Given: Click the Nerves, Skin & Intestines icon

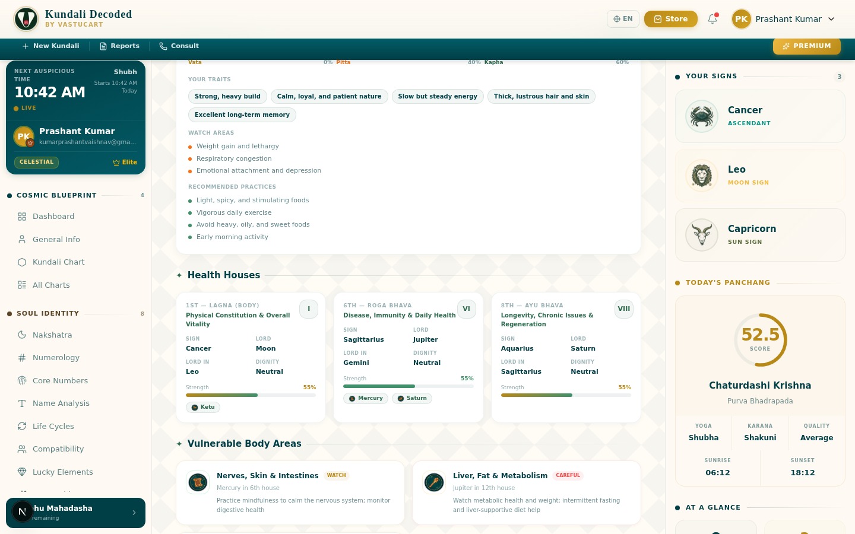Looking at the screenshot, I should pos(198,482).
